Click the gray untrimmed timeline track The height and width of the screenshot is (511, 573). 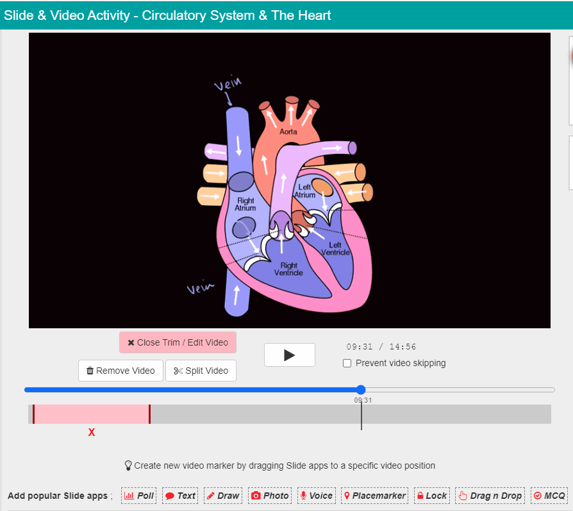[350, 414]
